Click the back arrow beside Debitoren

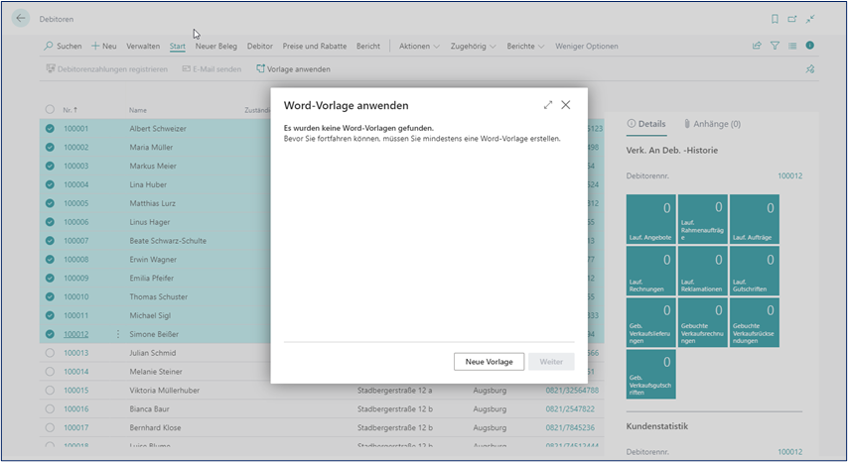click(x=22, y=19)
